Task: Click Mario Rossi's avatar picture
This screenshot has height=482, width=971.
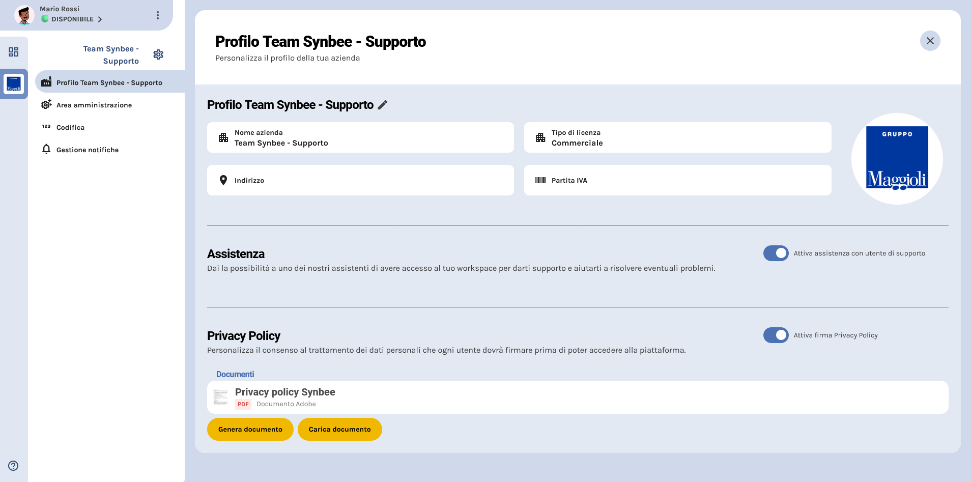Action: click(24, 15)
